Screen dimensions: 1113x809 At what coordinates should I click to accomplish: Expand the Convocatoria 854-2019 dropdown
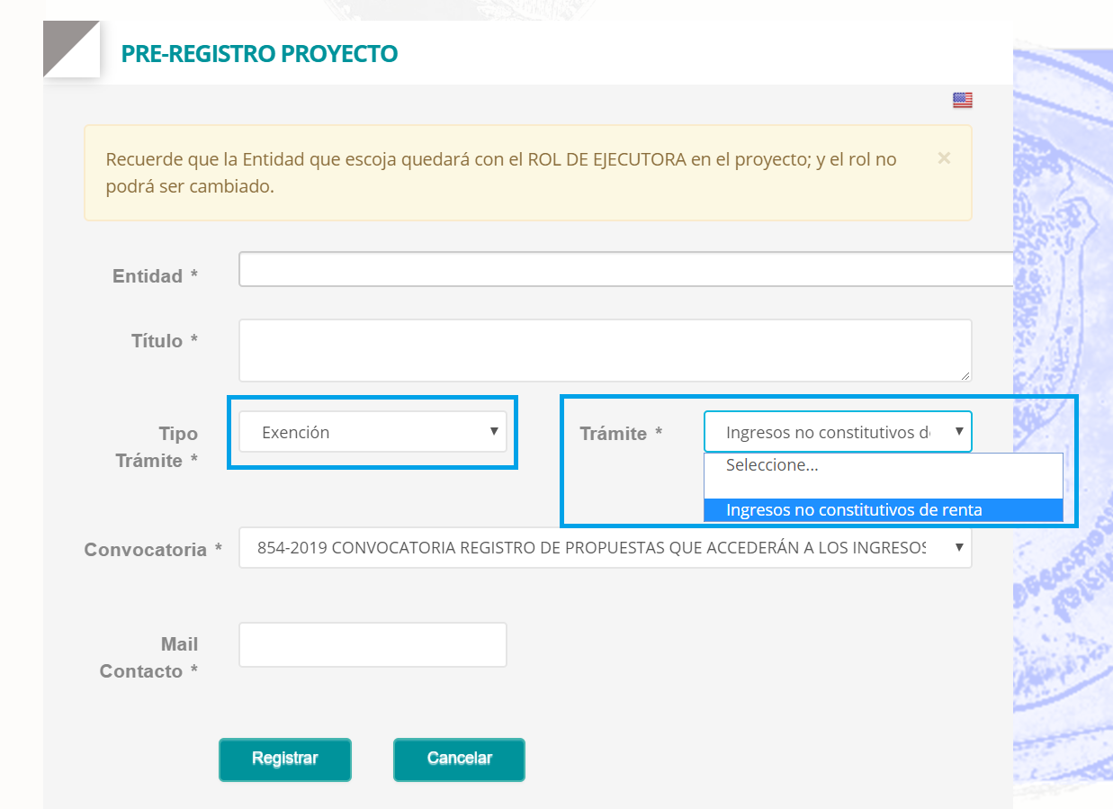(605, 547)
